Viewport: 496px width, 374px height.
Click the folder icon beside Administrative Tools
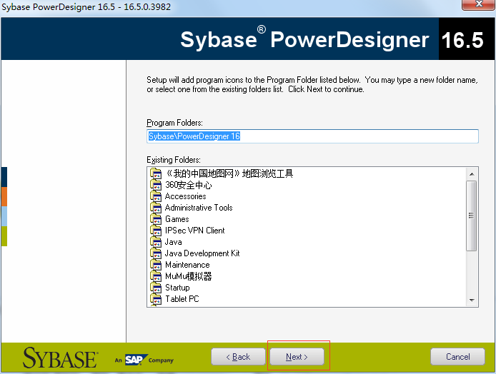click(156, 208)
